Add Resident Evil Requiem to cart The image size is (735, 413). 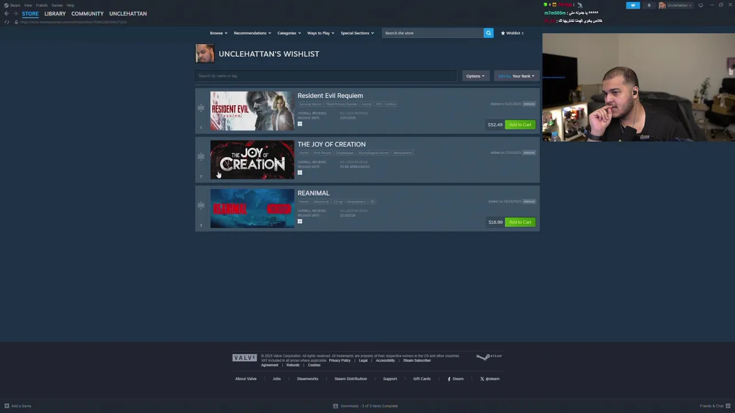(x=520, y=124)
